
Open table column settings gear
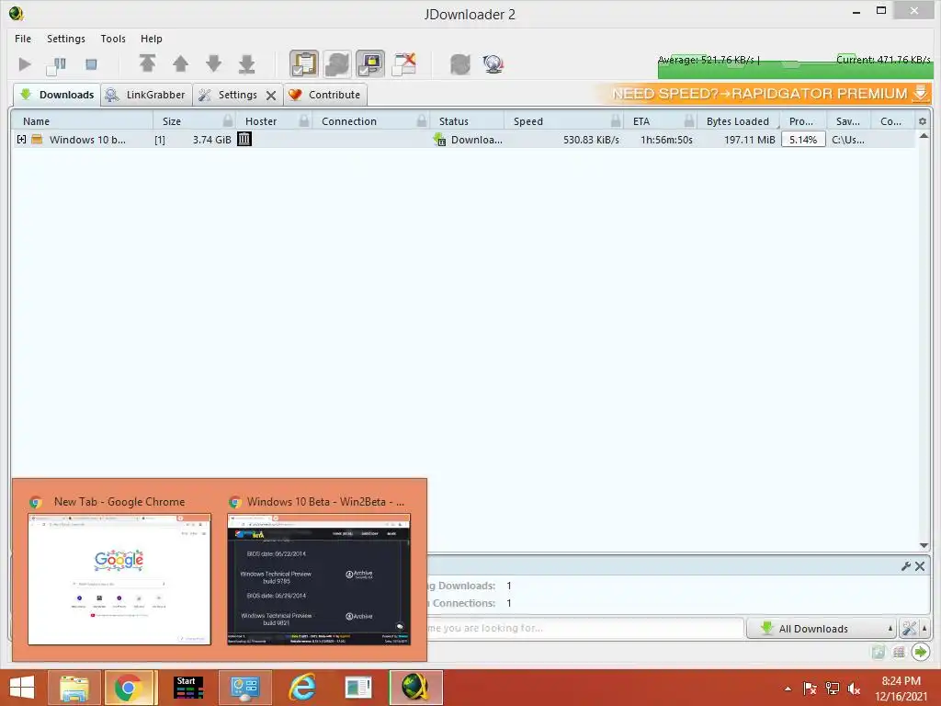pos(923,121)
